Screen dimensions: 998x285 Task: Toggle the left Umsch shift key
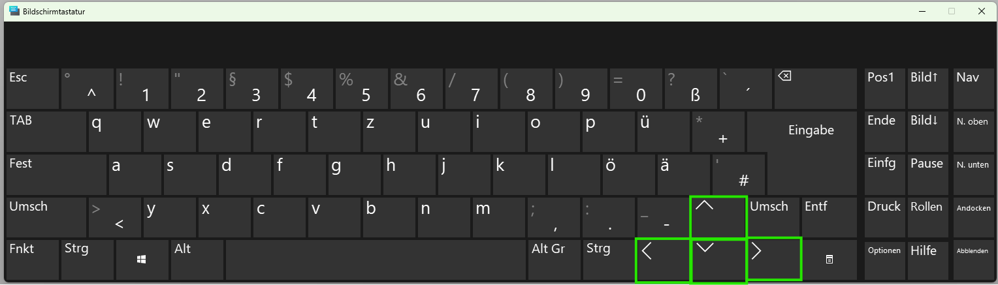coord(46,217)
